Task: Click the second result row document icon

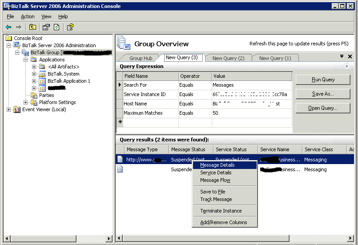Action: pyautogui.click(x=120, y=169)
